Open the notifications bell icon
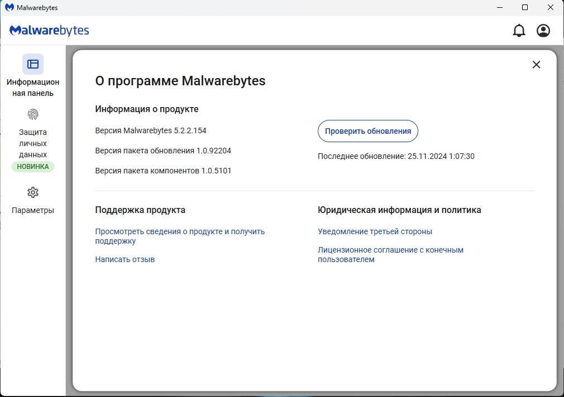 (519, 31)
